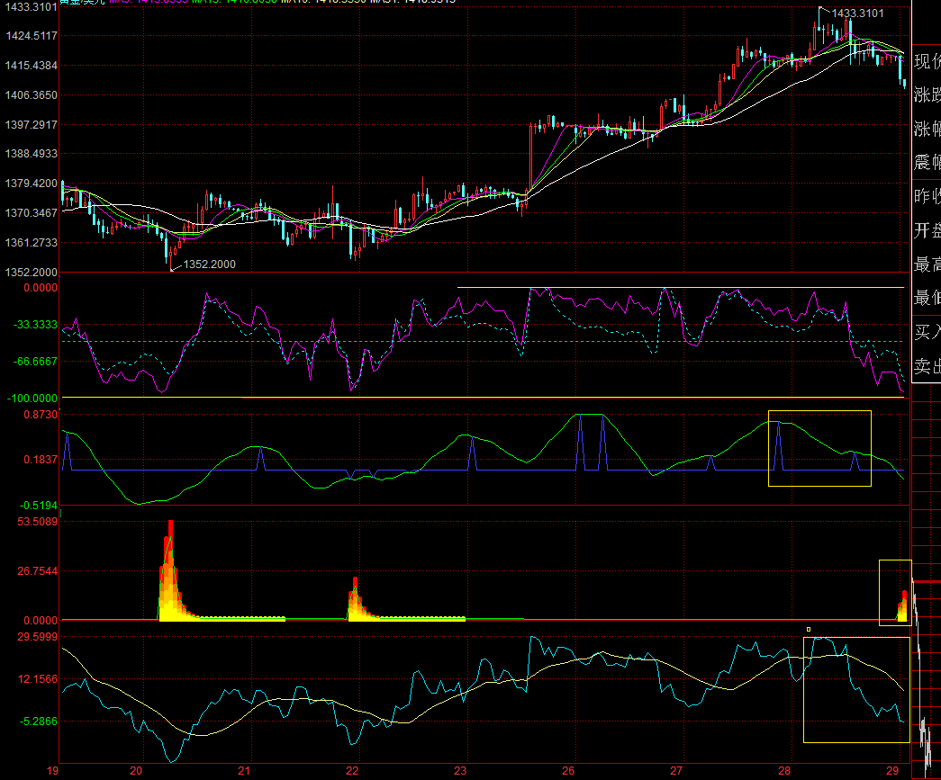Pick date 29 on the time axis
The height and width of the screenshot is (780, 941).
[x=892, y=771]
